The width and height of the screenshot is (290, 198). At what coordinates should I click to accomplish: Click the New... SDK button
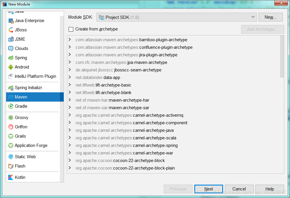[271, 17]
